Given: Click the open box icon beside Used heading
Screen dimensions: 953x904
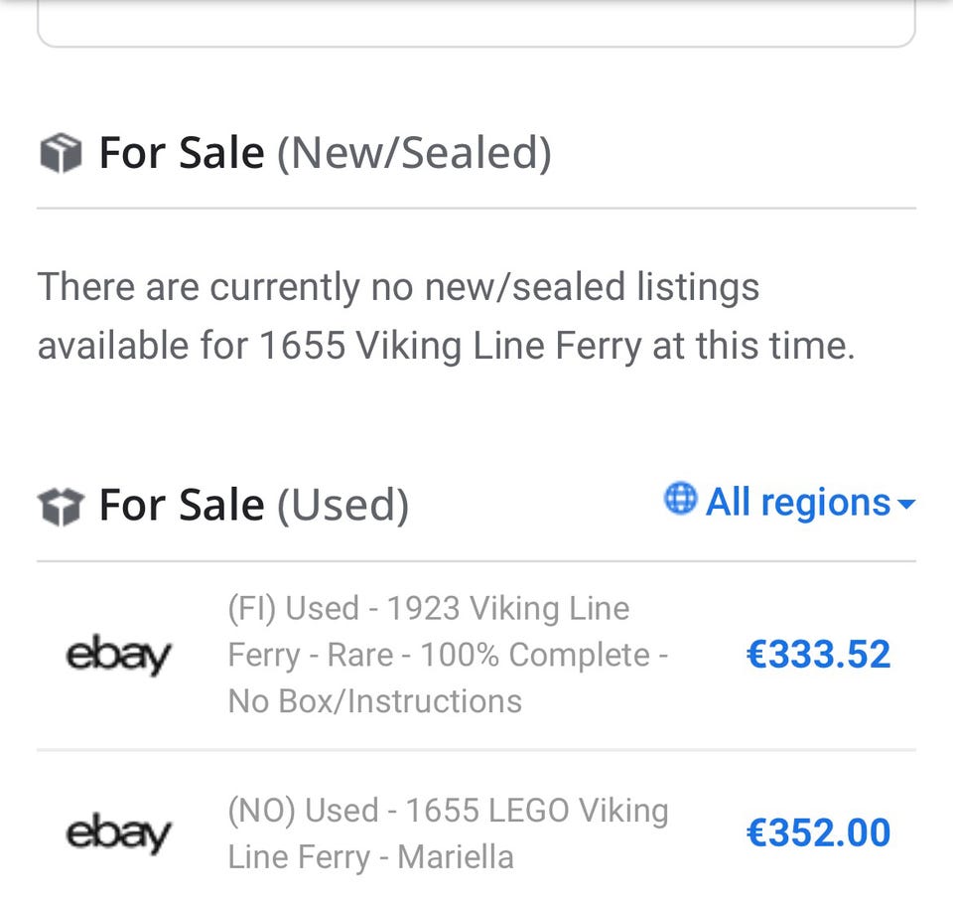Looking at the screenshot, I should pos(60,506).
